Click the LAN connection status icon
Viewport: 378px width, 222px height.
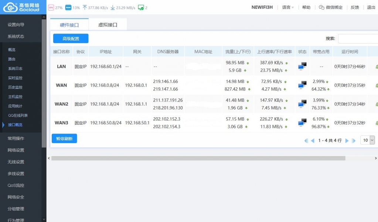pyautogui.click(x=302, y=66)
